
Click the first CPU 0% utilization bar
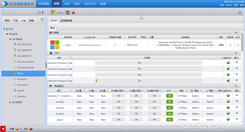point(148,63)
